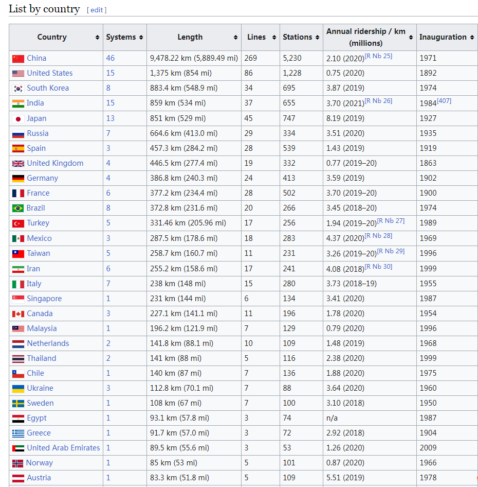Viewport: 478px width, 487px height.
Task: Click the Brazil flag icon
Action: [x=18, y=208]
